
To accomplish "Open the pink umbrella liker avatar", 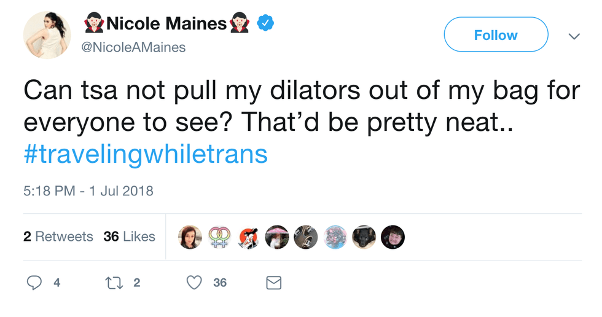I will coord(277,237).
